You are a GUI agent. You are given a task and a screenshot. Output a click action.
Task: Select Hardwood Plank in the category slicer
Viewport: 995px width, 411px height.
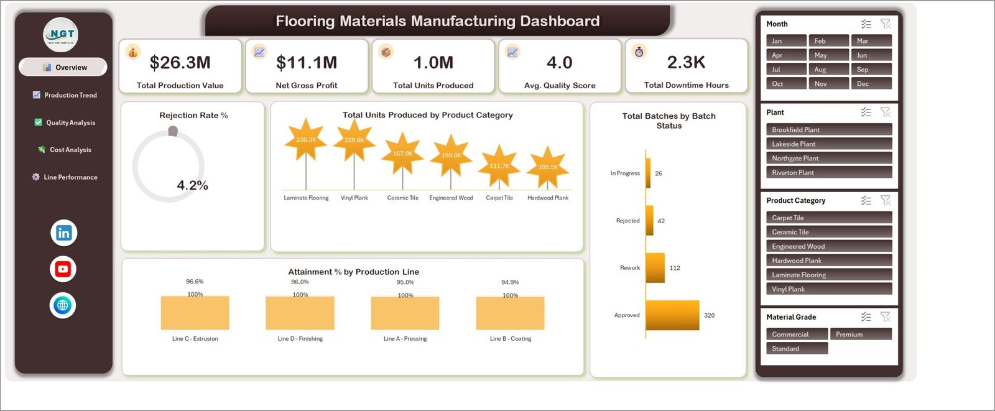[829, 261]
